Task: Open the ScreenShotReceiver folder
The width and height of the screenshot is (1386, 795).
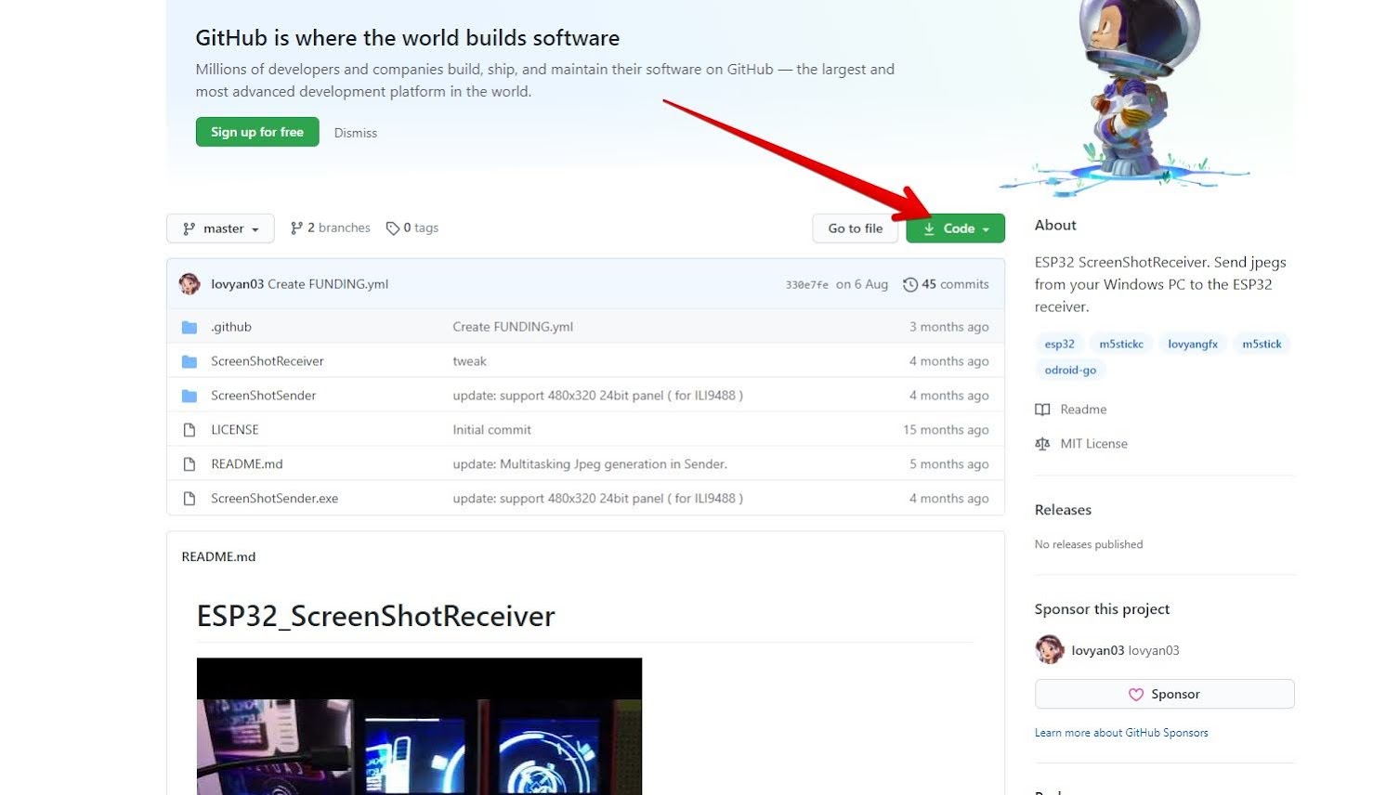Action: click(x=268, y=361)
